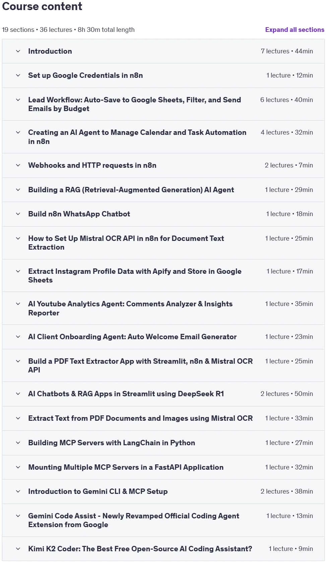Toggle Build n8n WhatsApp Chatbot chevron
Screen dimensions: 326x562
(18, 214)
